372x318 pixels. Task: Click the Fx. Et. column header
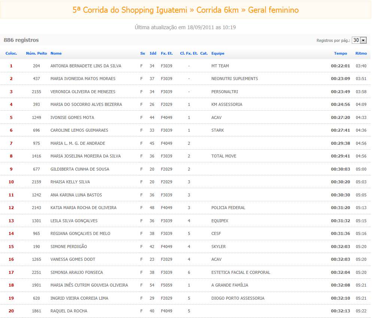click(167, 53)
